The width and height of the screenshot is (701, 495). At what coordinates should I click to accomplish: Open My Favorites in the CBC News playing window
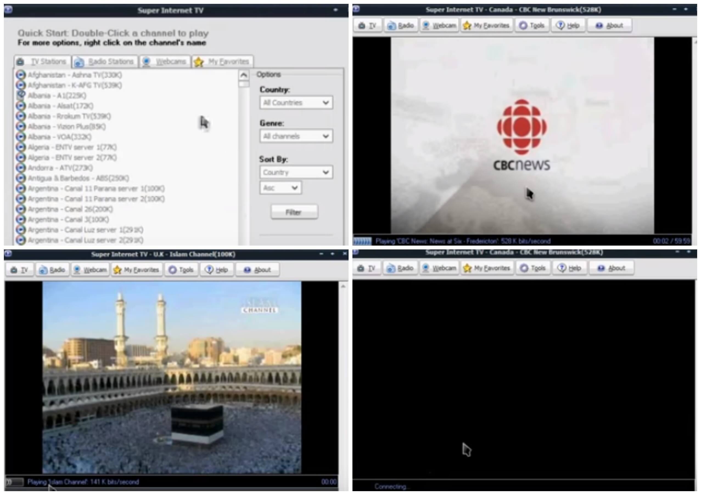click(x=487, y=25)
